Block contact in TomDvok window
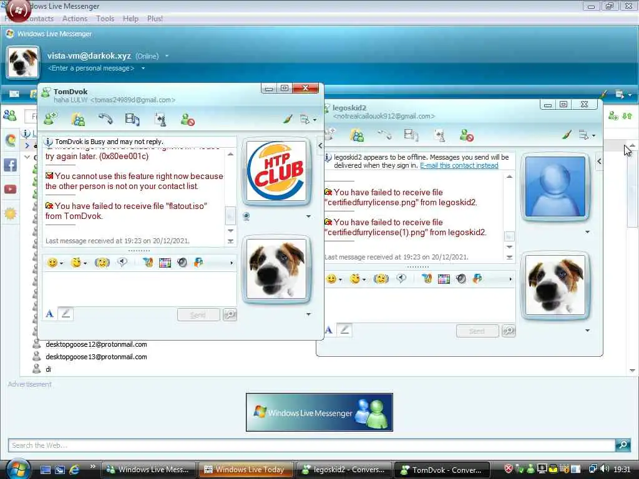Screen dimensions: 639x479 click(187, 119)
